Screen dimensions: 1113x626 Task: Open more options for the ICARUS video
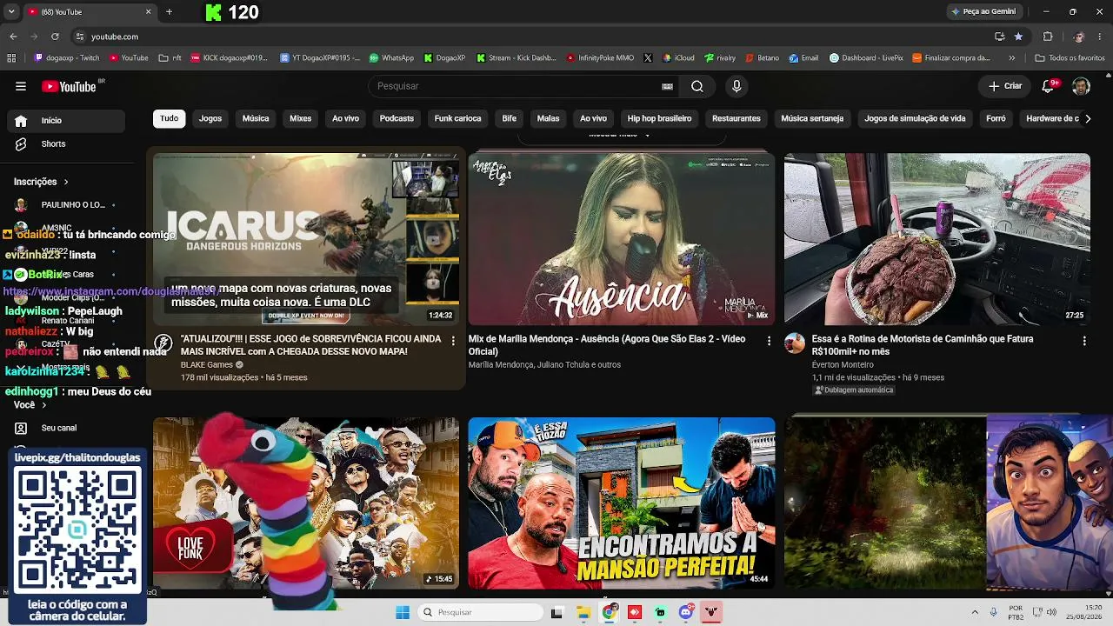tap(453, 341)
